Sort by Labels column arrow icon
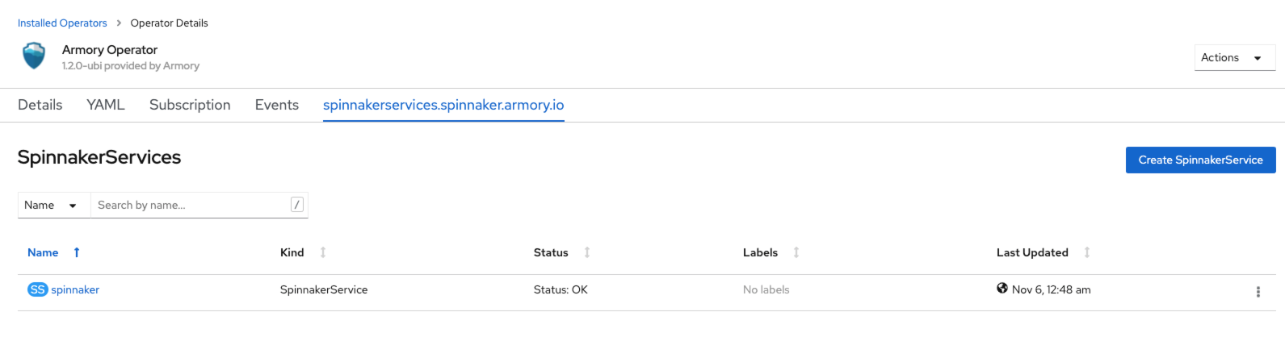The height and width of the screenshot is (337, 1285). pyautogui.click(x=796, y=252)
